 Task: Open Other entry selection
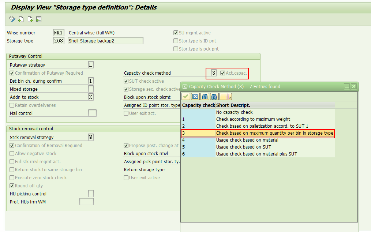38,19
